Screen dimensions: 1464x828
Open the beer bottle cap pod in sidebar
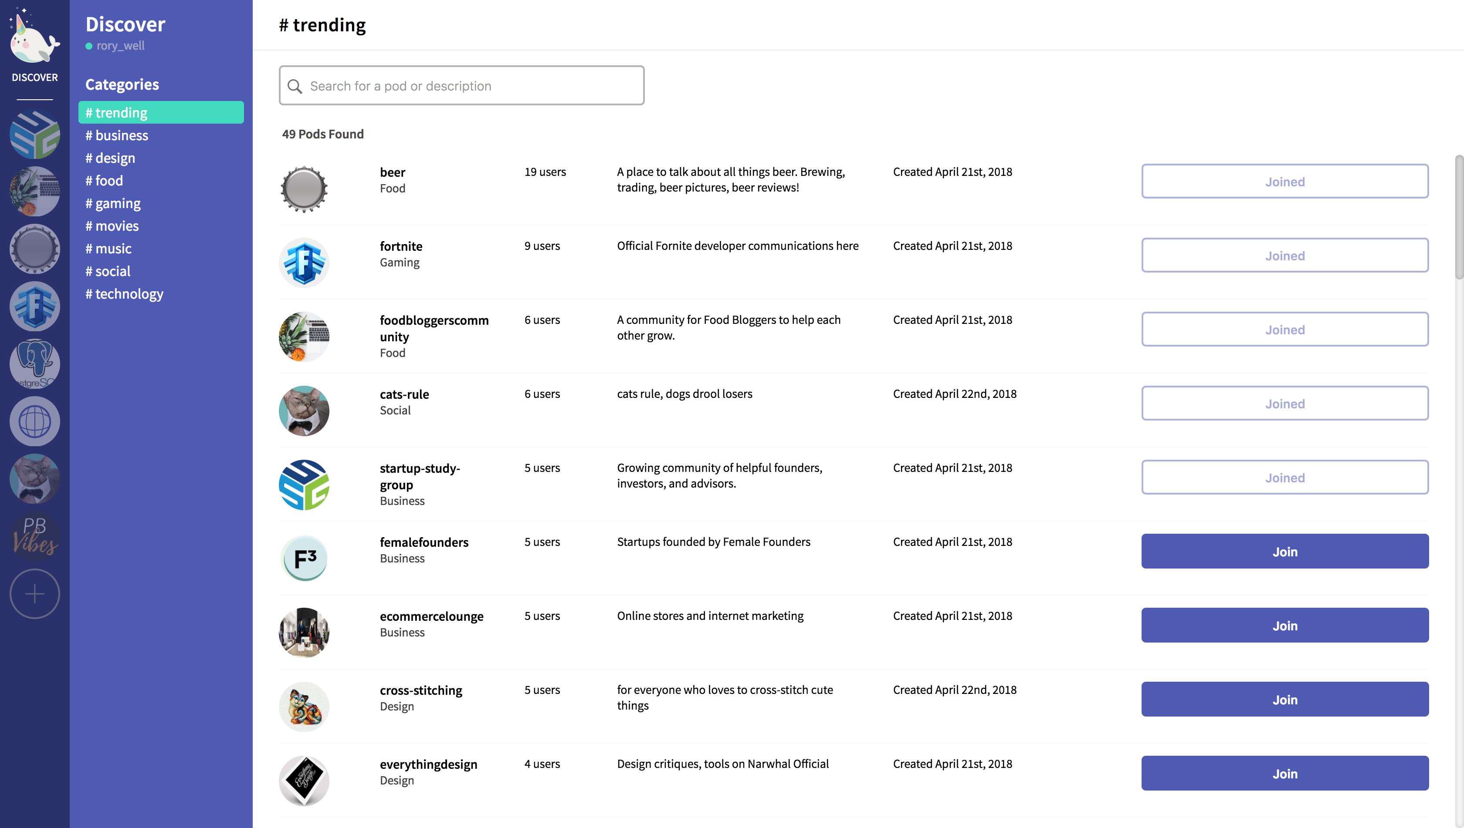34,249
